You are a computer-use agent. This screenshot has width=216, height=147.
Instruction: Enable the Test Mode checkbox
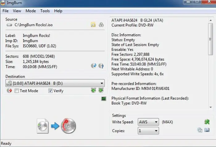17,91
